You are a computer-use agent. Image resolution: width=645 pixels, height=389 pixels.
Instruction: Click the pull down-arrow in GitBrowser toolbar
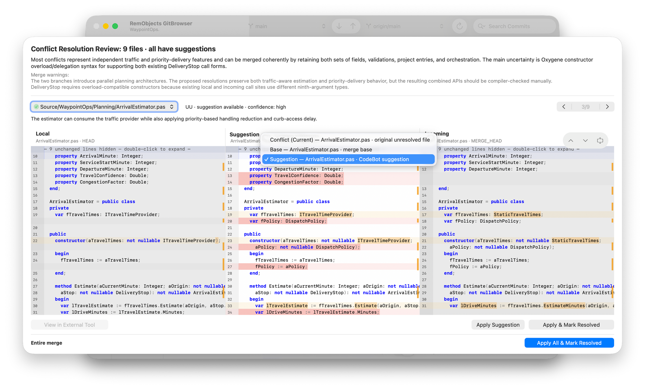click(x=339, y=26)
